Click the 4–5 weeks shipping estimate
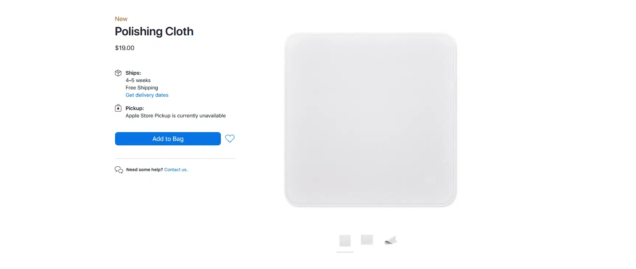The image size is (636, 269). pyautogui.click(x=138, y=80)
